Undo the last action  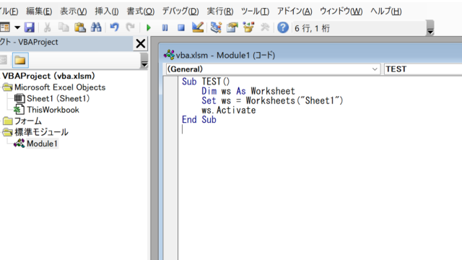tap(114, 27)
